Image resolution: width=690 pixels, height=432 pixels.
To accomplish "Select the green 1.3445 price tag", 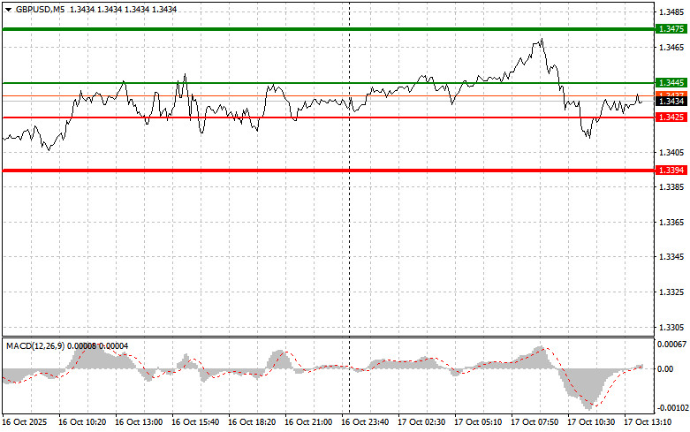I will (671, 83).
